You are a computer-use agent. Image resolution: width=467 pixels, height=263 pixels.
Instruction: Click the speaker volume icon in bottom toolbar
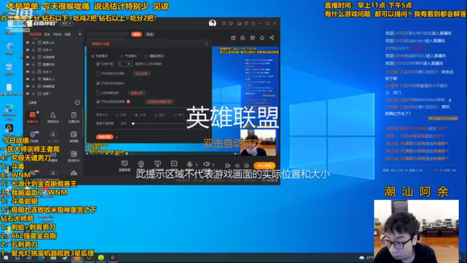pyautogui.click(x=206, y=164)
